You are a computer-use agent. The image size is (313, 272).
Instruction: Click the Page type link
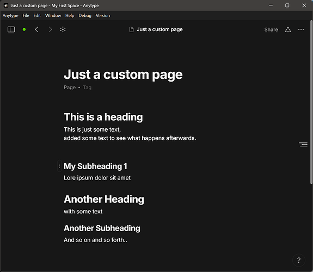click(70, 88)
